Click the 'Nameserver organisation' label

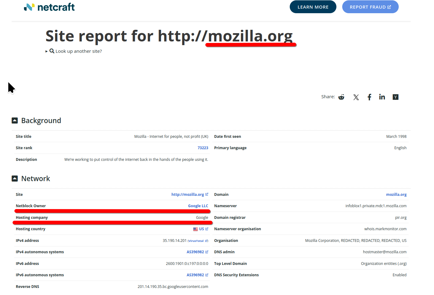tap(238, 229)
